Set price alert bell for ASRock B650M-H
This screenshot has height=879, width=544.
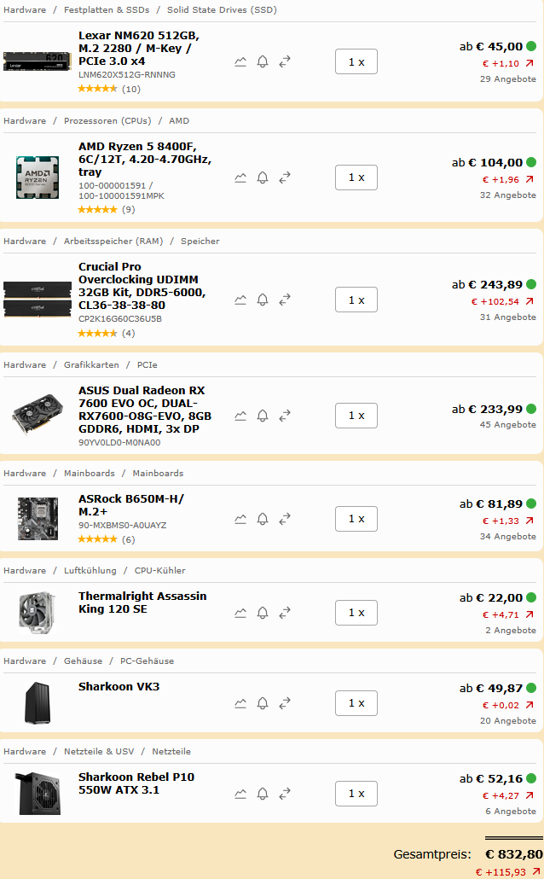pos(263,519)
